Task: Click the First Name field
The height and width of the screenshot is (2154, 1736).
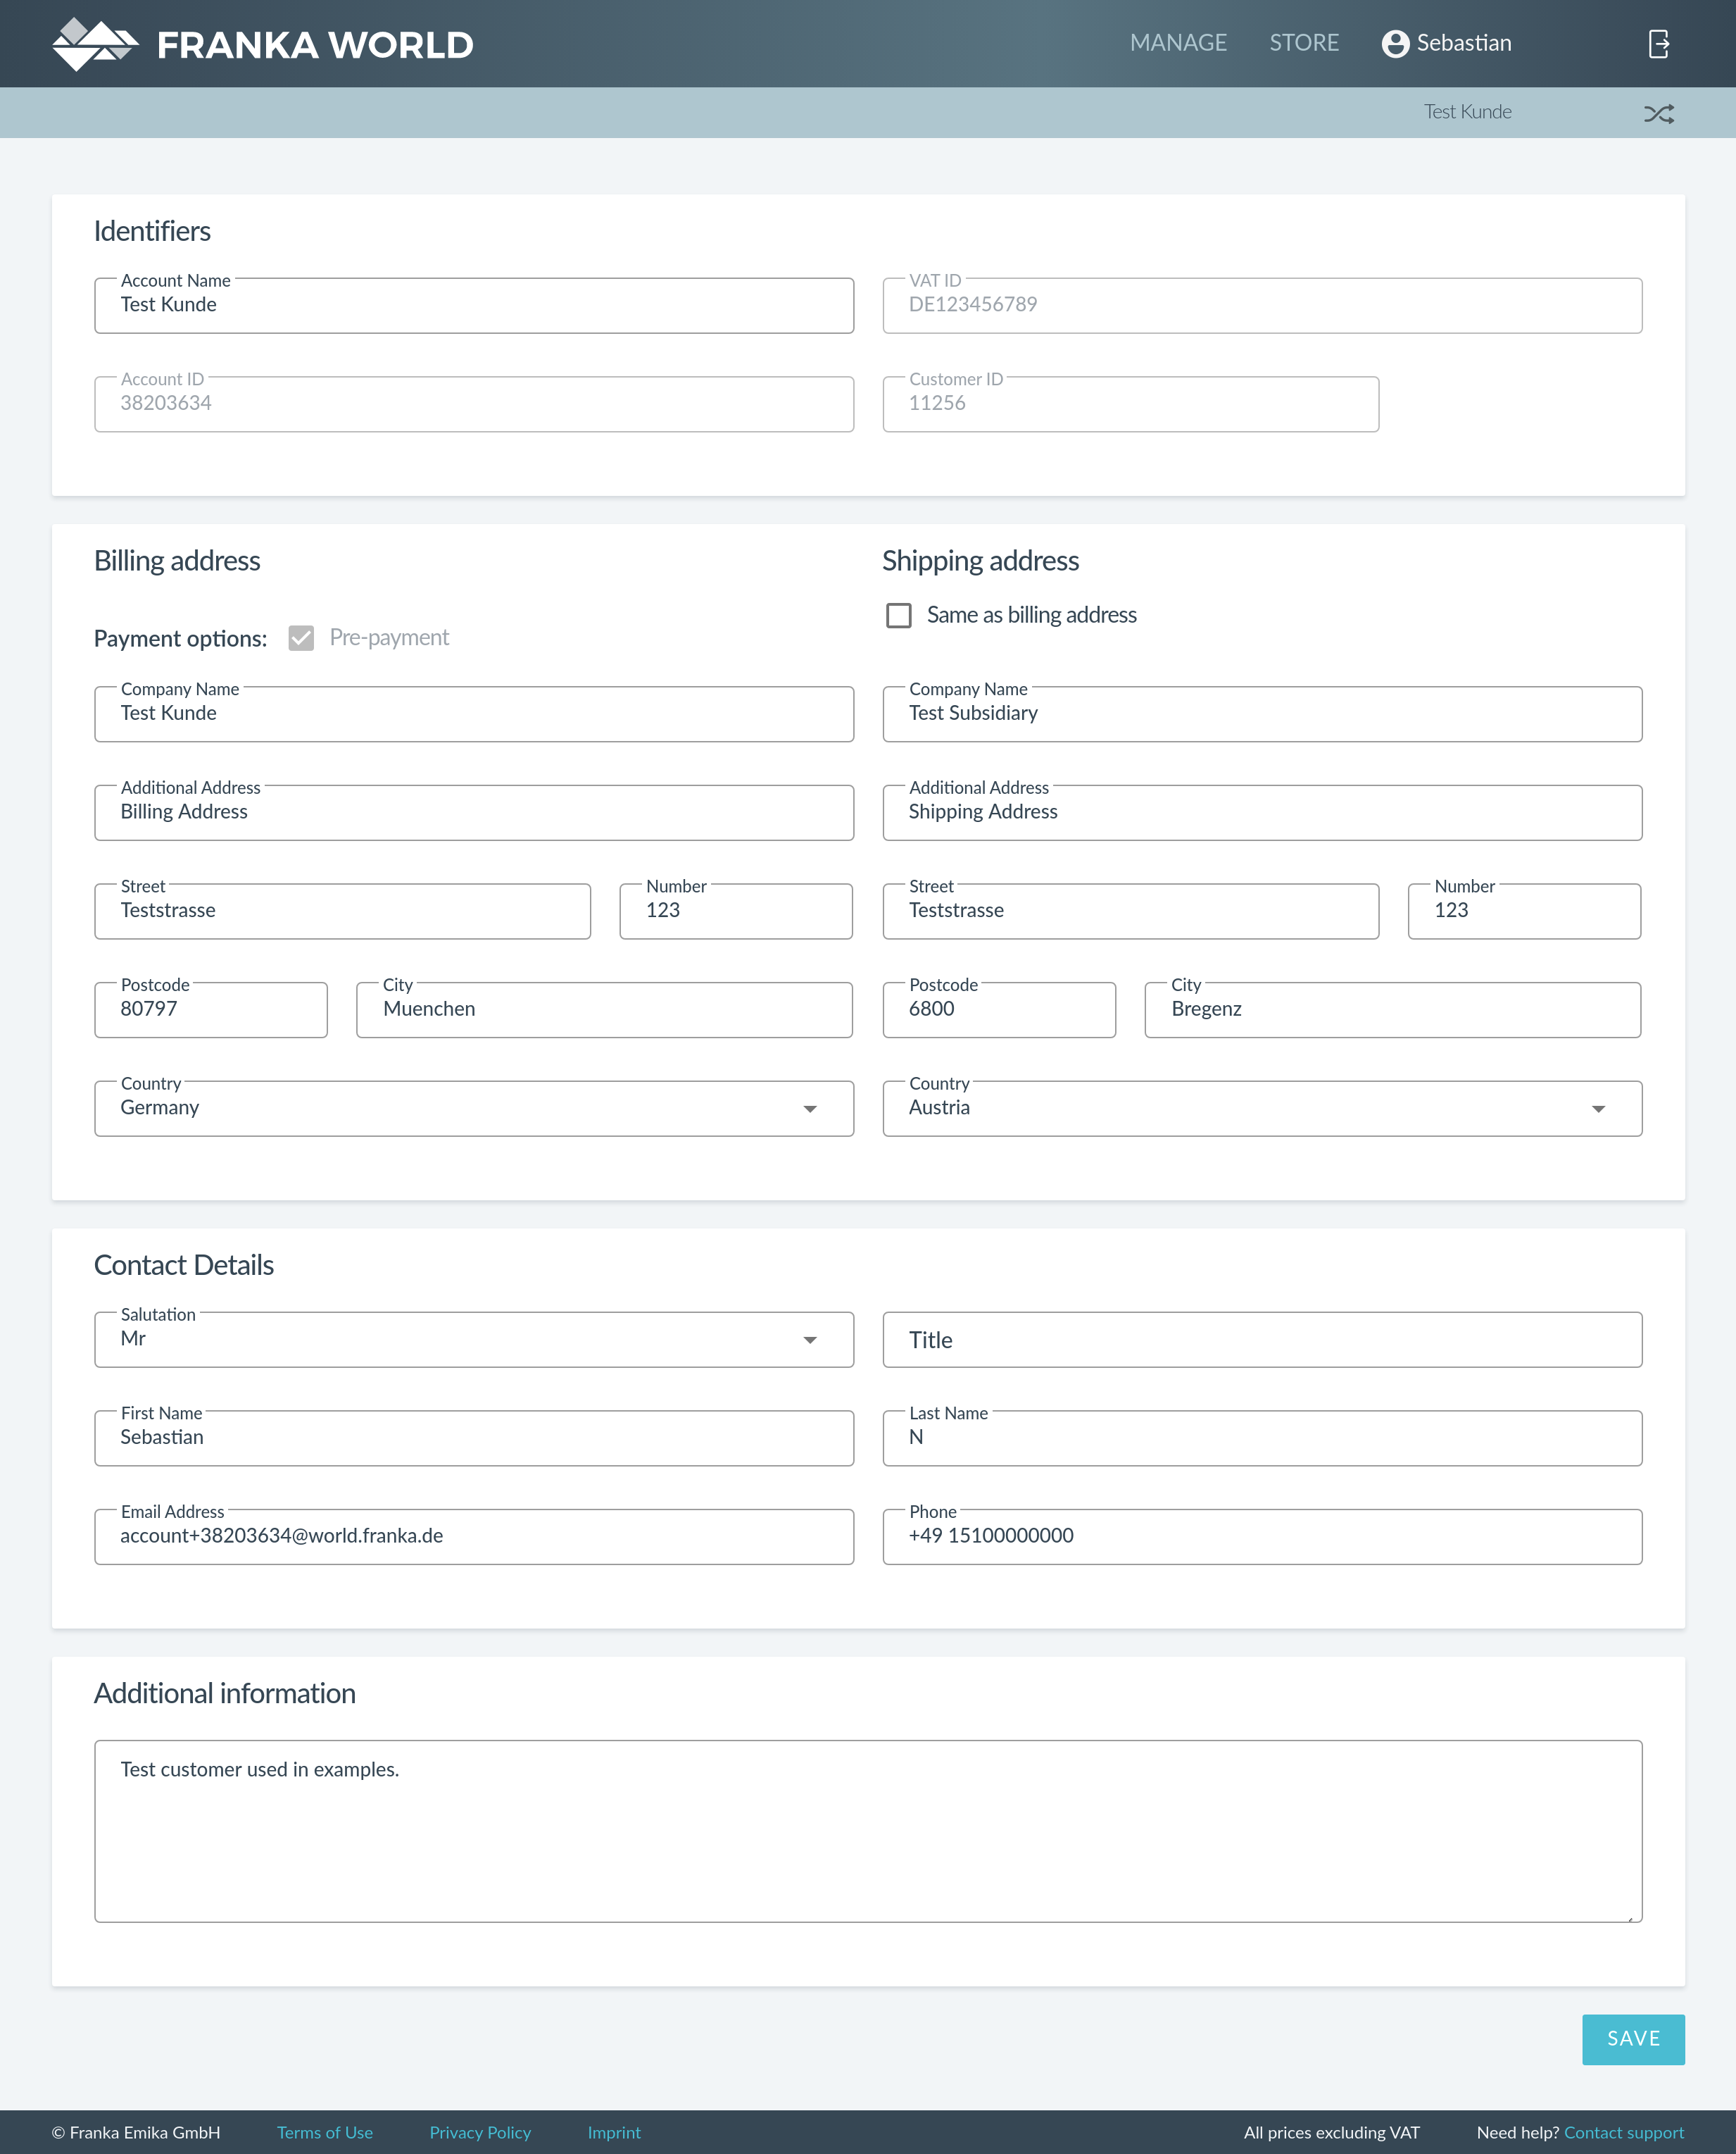Action: tap(474, 1438)
